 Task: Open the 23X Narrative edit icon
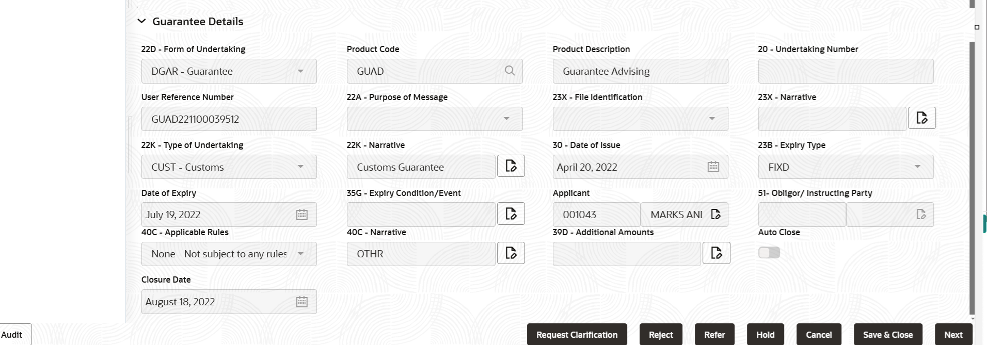[x=921, y=118]
